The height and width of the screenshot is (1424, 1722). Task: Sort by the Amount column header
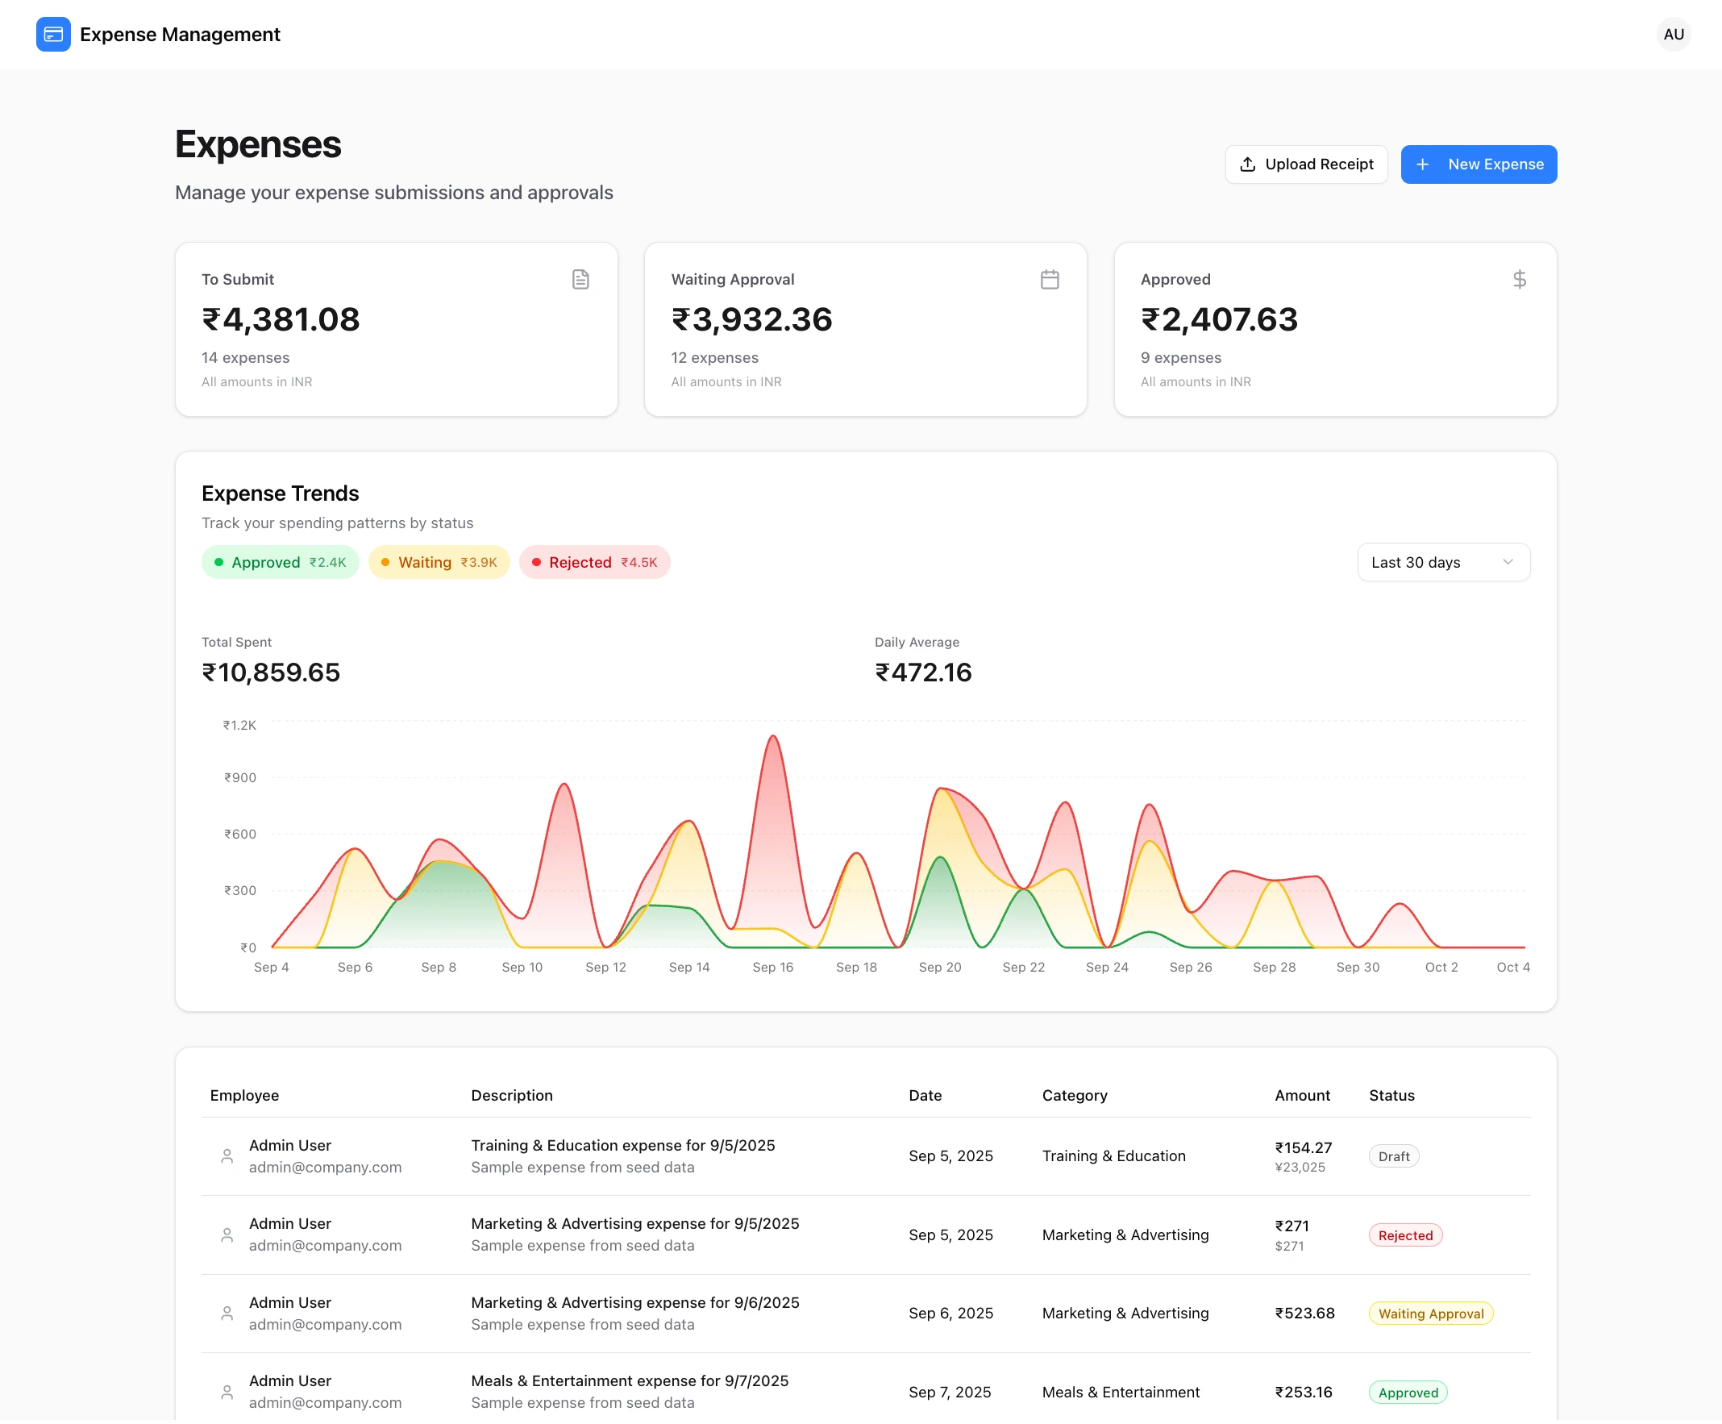click(1302, 1096)
